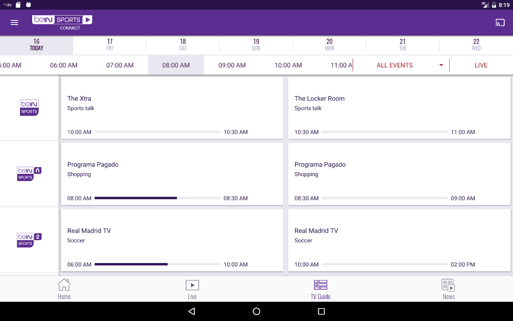The image size is (513, 321).
Task: Tap the beIN Sports Connect logo
Action: pyautogui.click(x=62, y=22)
